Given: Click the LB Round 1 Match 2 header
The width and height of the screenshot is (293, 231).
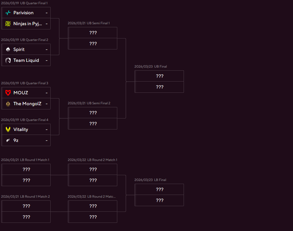Looking at the screenshot, I should click(x=25, y=197).
